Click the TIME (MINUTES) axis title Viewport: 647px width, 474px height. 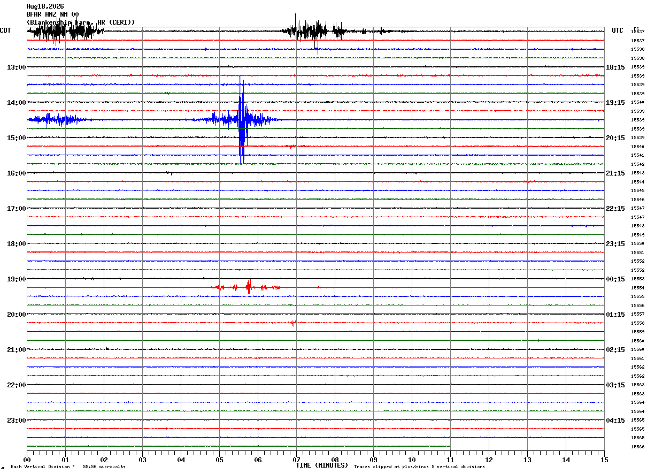pos(322,465)
